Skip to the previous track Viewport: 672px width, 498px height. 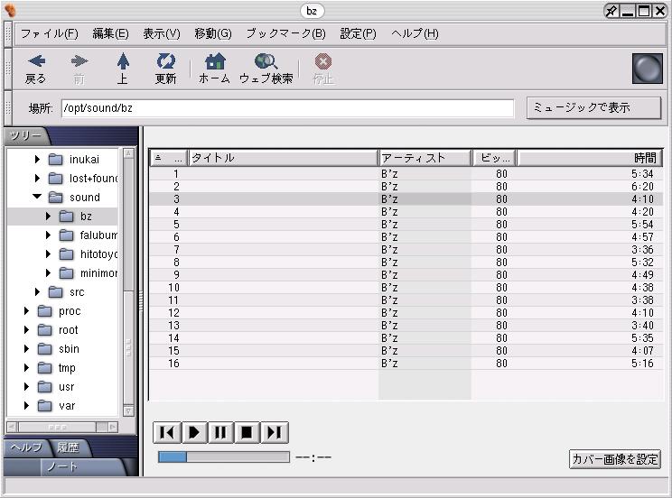point(167,432)
